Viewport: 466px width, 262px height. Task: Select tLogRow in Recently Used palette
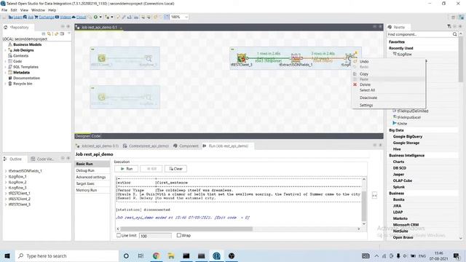pos(404,55)
